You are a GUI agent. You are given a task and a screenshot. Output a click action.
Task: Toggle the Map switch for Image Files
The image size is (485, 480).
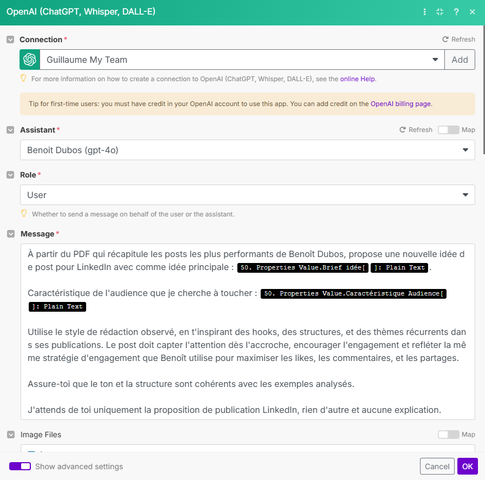coord(448,435)
